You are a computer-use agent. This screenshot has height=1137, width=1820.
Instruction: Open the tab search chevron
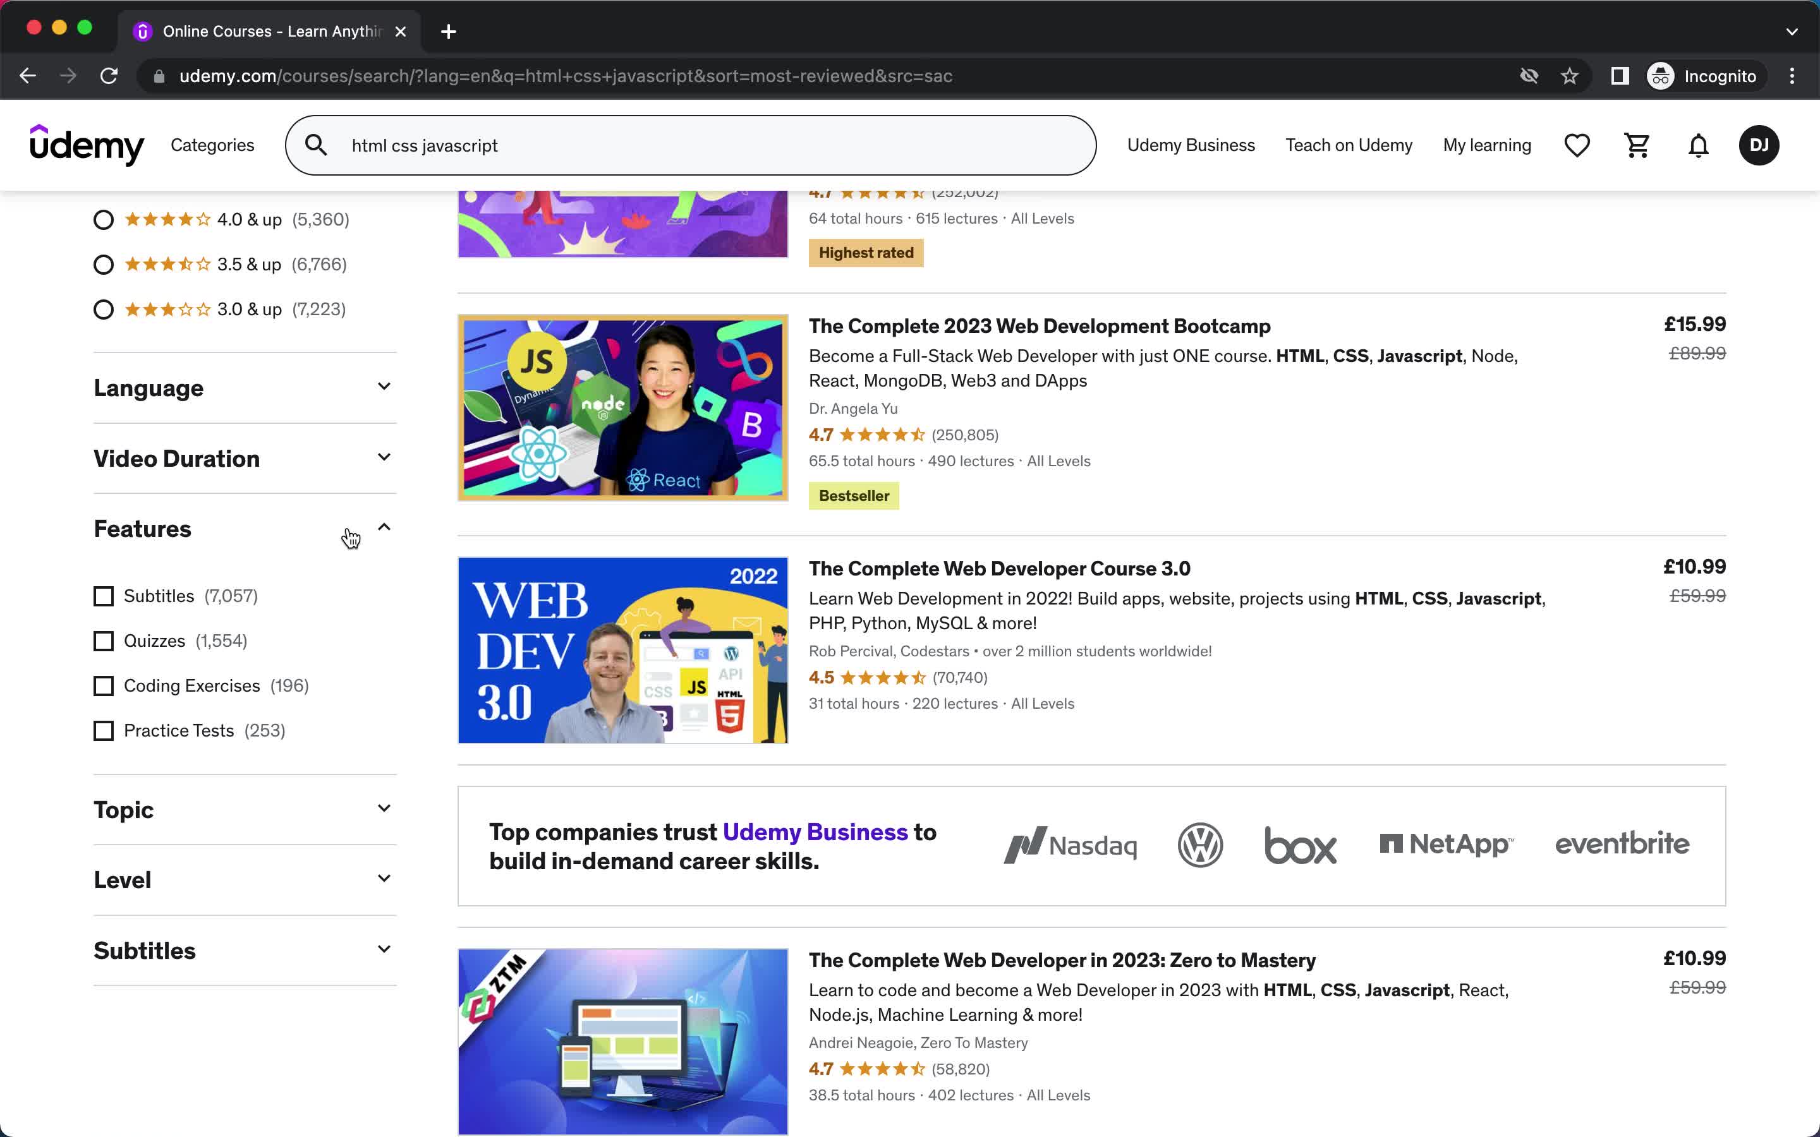(x=1792, y=32)
